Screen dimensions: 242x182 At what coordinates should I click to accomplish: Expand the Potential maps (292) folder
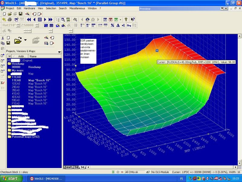coord(9,137)
